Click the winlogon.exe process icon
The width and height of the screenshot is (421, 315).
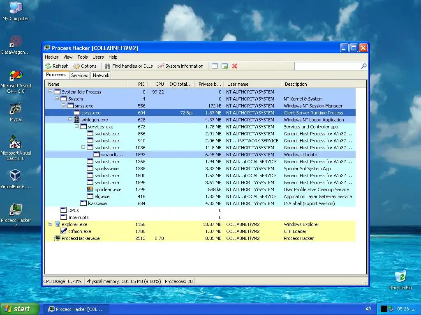point(77,119)
